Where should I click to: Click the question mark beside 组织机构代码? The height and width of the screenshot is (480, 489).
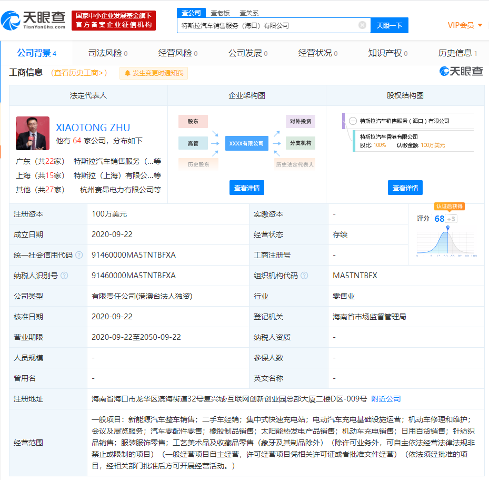(x=304, y=275)
